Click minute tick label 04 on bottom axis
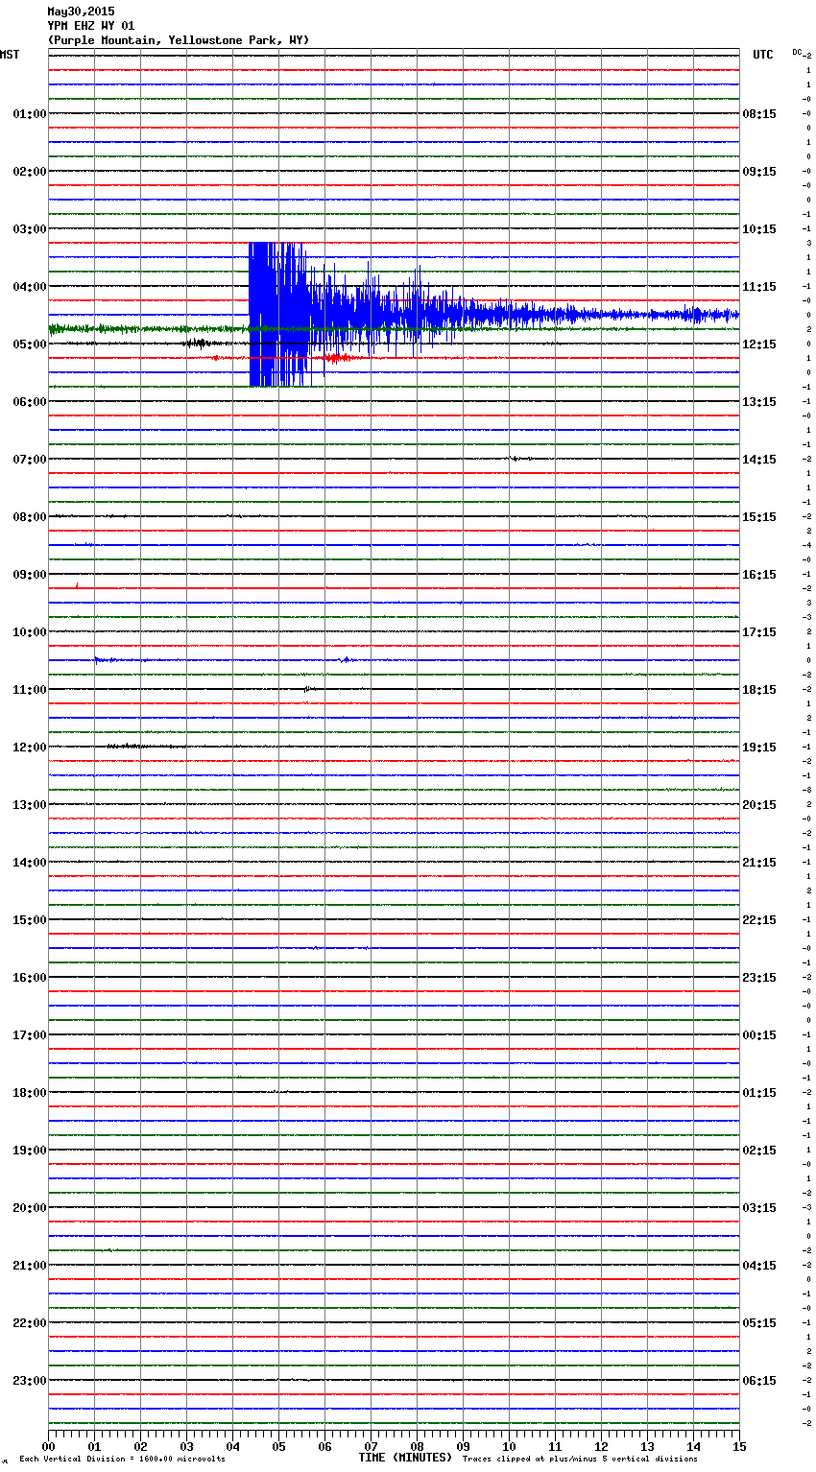The height and width of the screenshot is (1472, 816). pyautogui.click(x=232, y=1446)
